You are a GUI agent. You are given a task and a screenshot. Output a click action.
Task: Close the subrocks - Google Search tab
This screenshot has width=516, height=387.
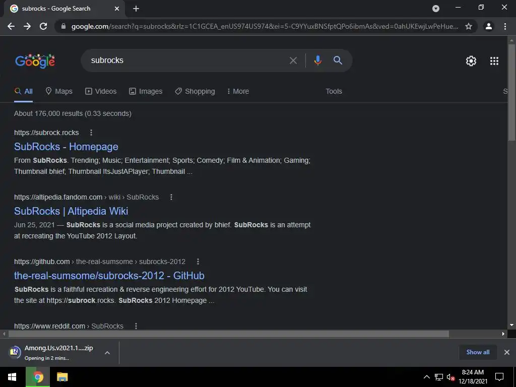tap(117, 9)
